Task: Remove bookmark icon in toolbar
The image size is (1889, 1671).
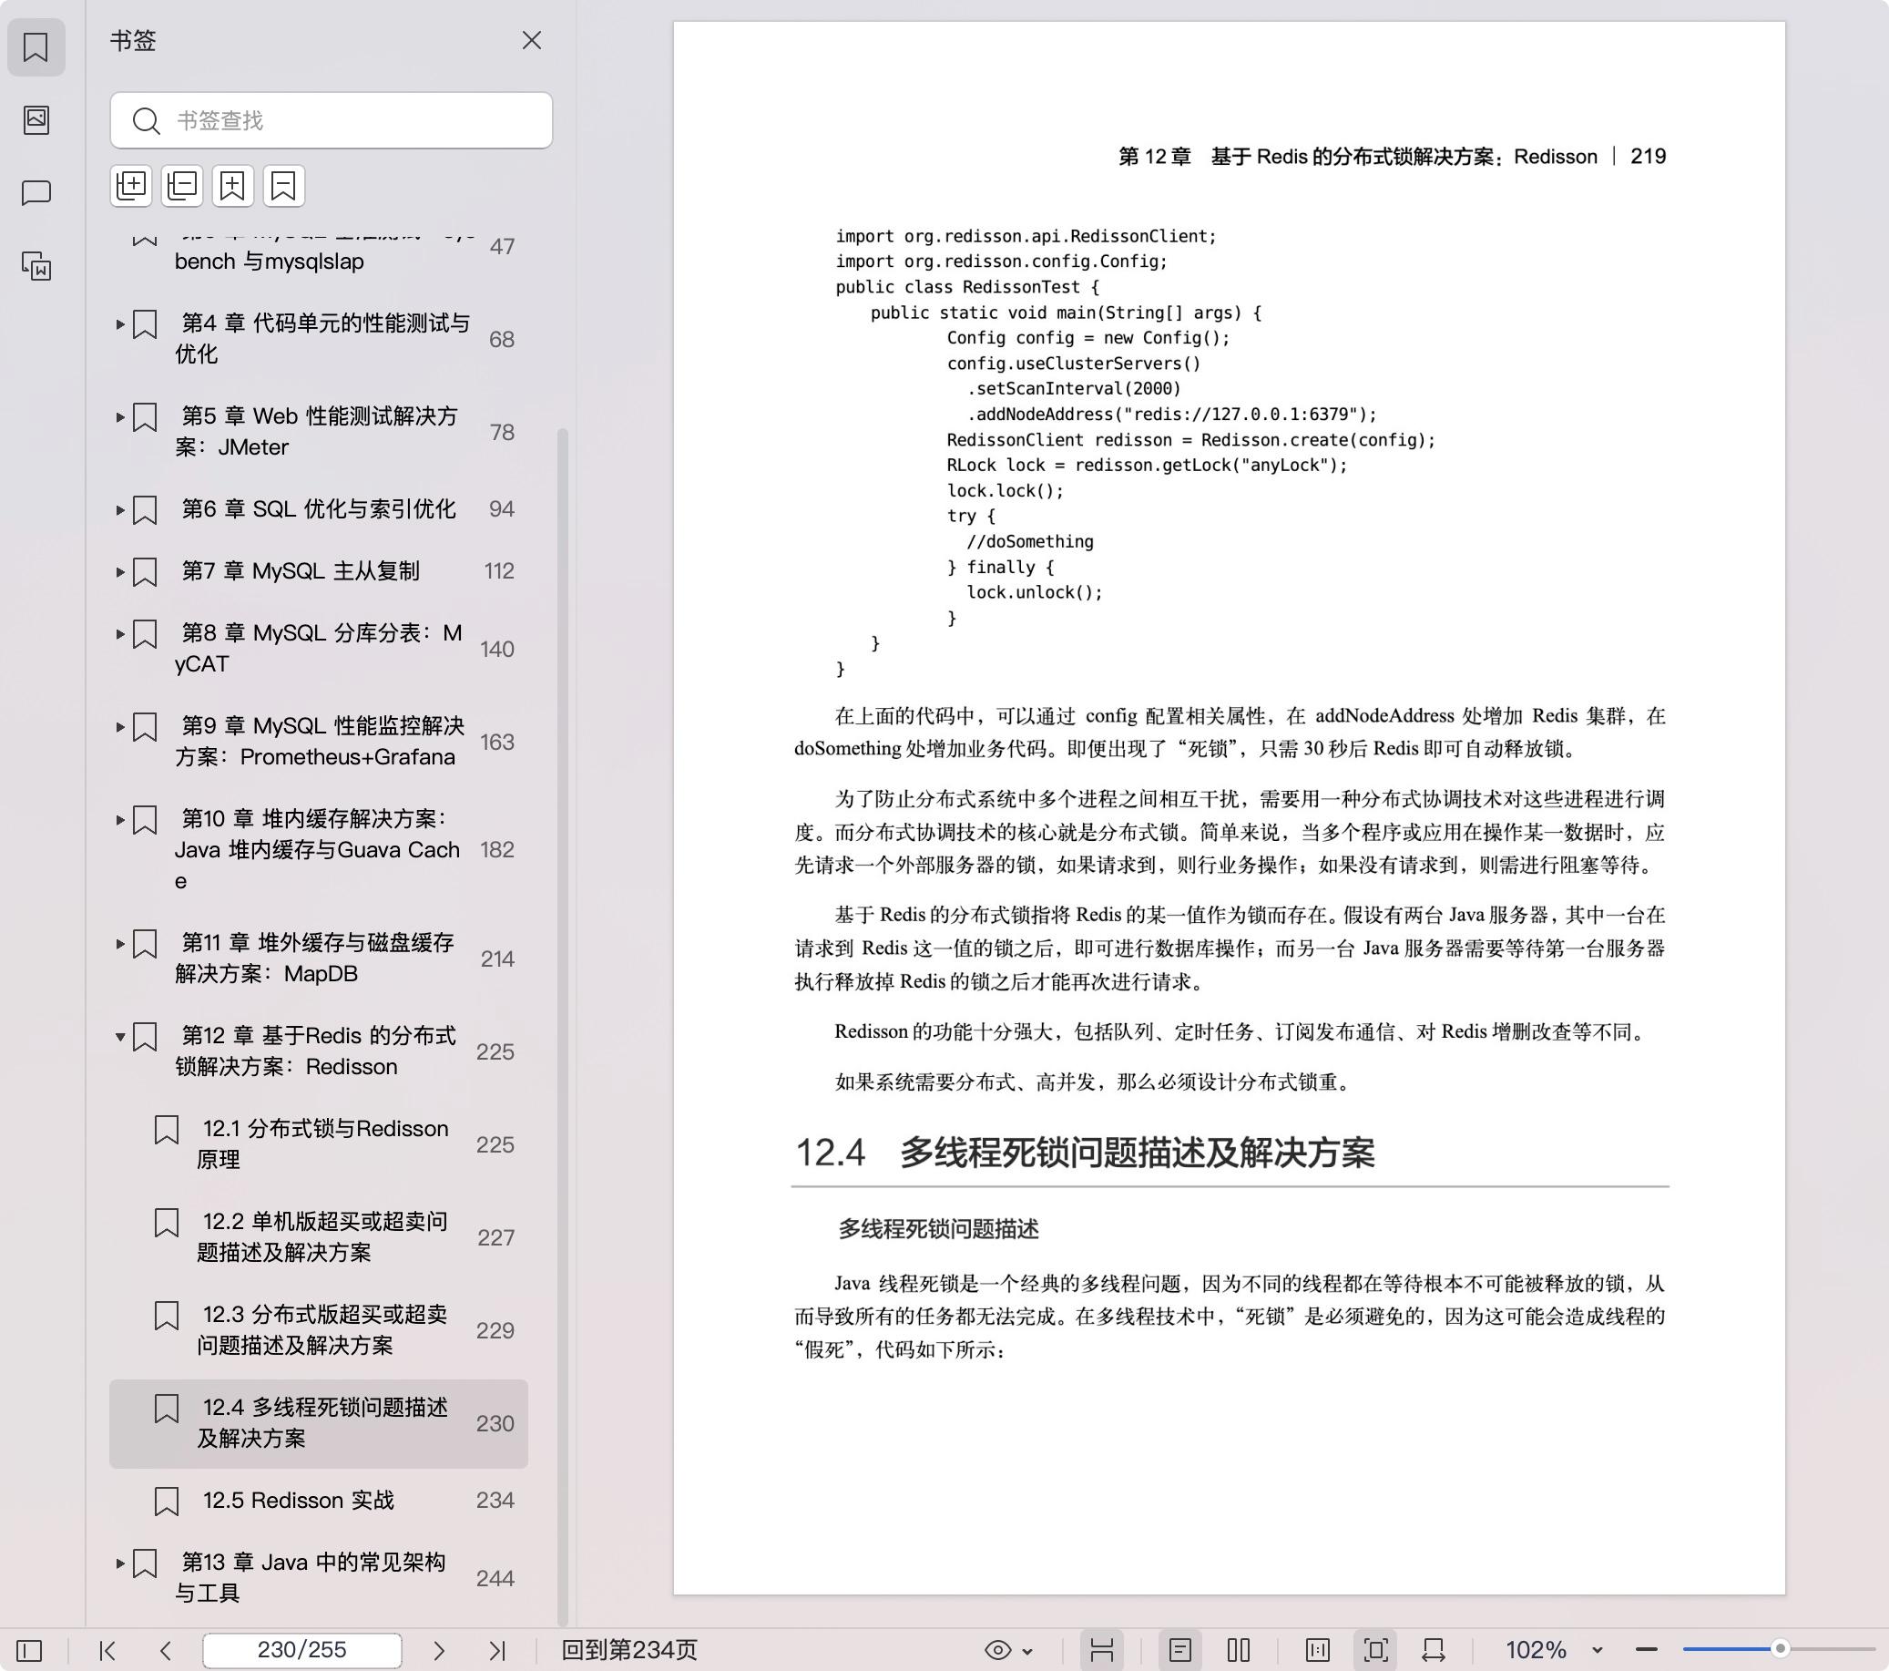Action: [x=284, y=185]
